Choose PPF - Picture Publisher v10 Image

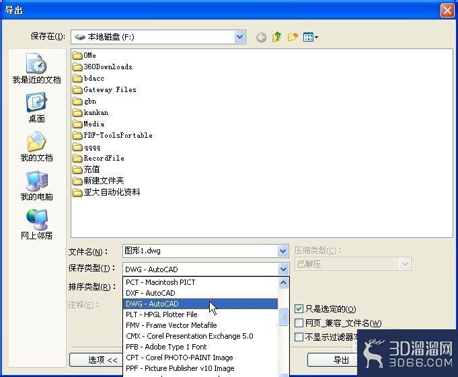coord(200,368)
